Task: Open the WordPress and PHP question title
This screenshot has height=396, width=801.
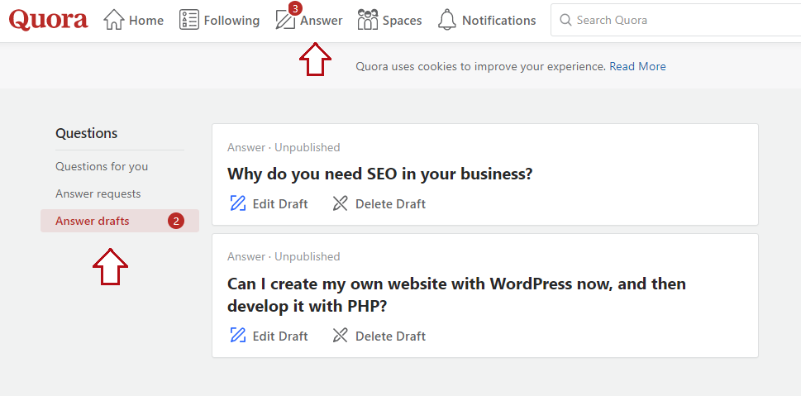Action: pyautogui.click(x=456, y=294)
